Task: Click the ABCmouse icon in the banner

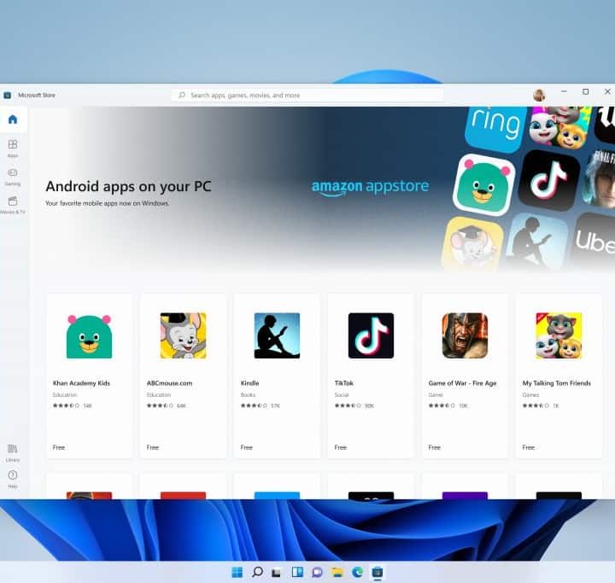Action: pos(472,244)
